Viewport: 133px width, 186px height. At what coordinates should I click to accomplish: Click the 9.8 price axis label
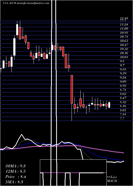(x=122, y=61)
